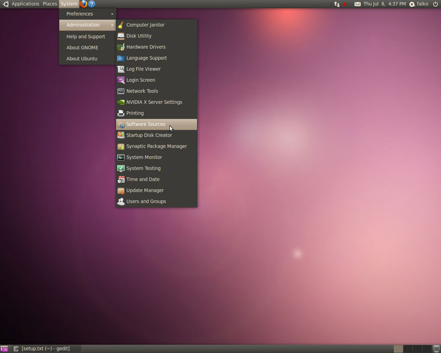Expand the Preferences submenu arrow
The width and height of the screenshot is (441, 353).
[x=112, y=14]
